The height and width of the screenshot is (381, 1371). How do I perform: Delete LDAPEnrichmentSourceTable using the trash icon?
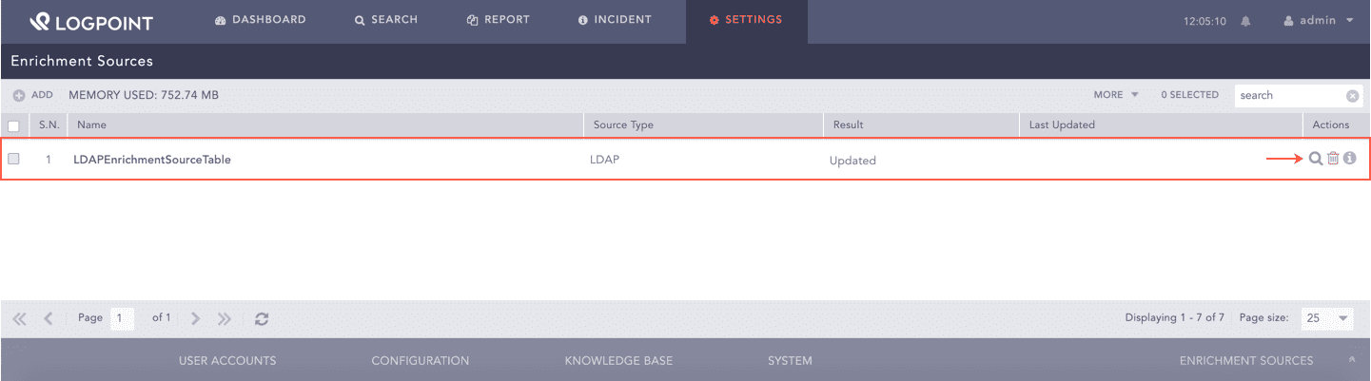coord(1333,159)
